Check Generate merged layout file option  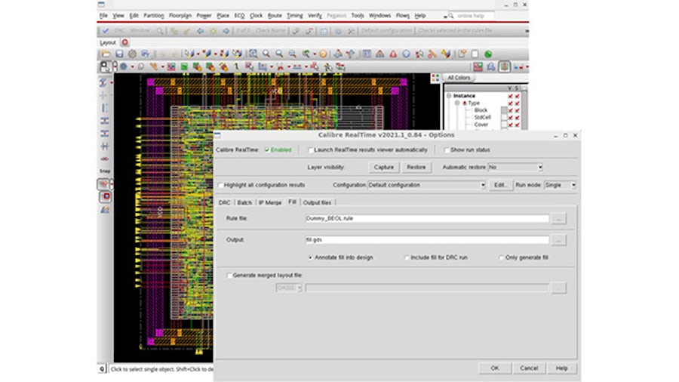click(230, 276)
